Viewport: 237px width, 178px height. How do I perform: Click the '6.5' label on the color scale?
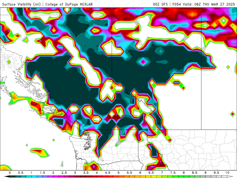coord(151,173)
